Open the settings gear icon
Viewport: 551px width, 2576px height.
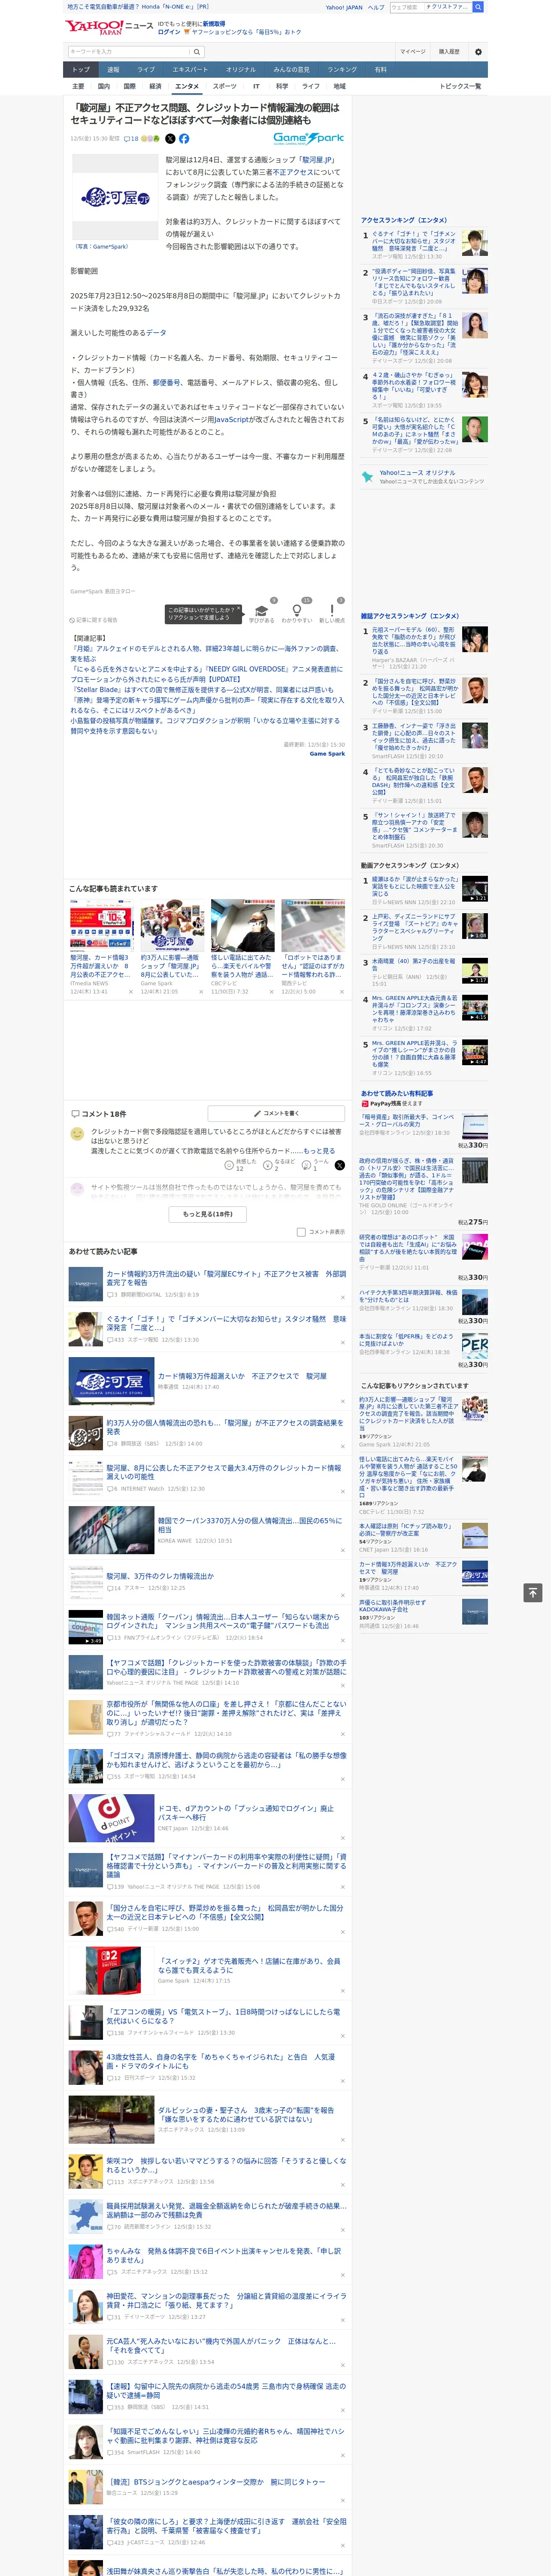coord(478,52)
